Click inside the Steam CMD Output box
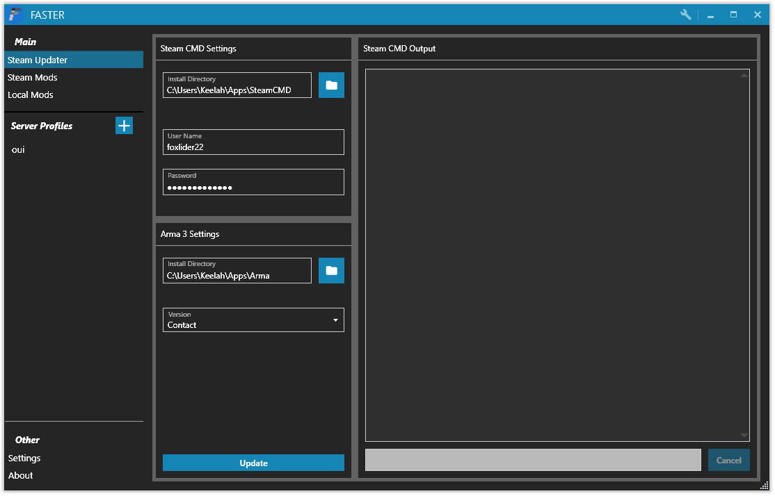775x496 pixels. [557, 255]
